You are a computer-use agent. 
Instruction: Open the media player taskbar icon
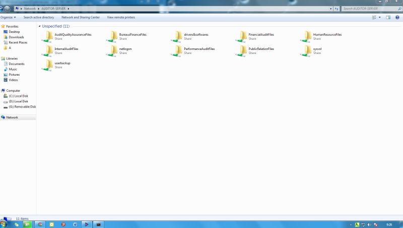[87, 224]
